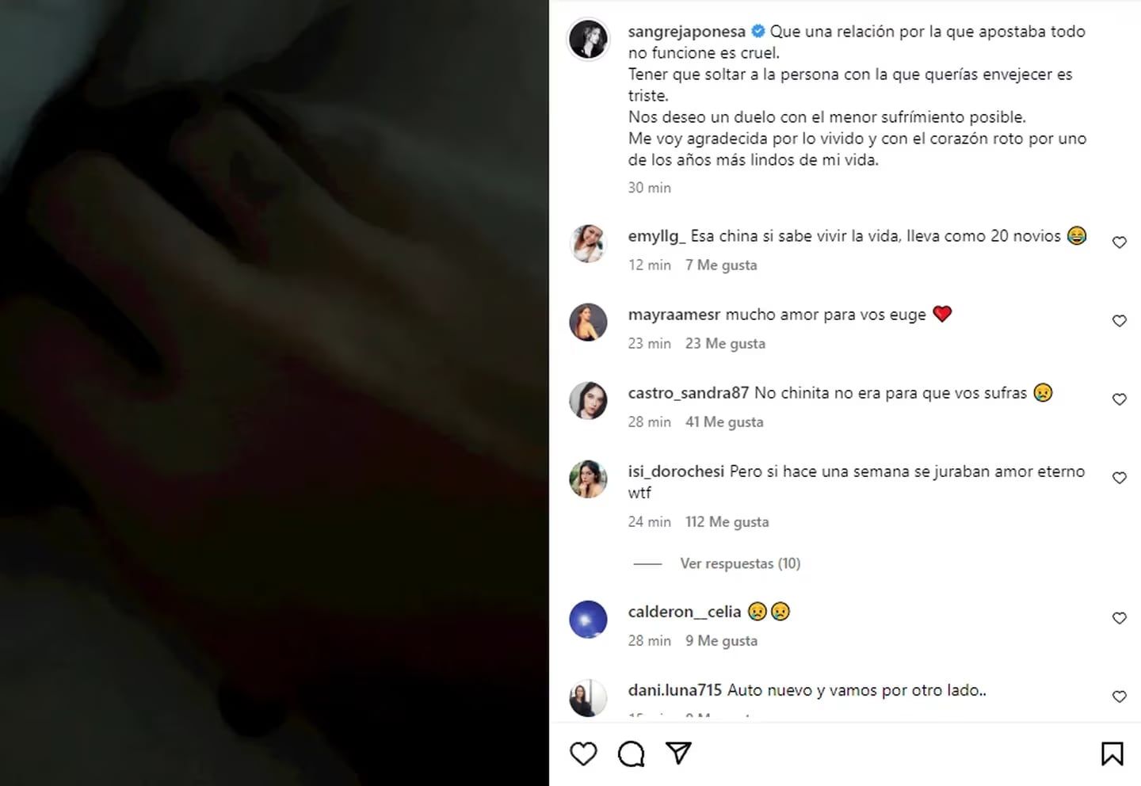
Task: Open the sangrejaponesa username link
Action: pyautogui.click(x=686, y=32)
